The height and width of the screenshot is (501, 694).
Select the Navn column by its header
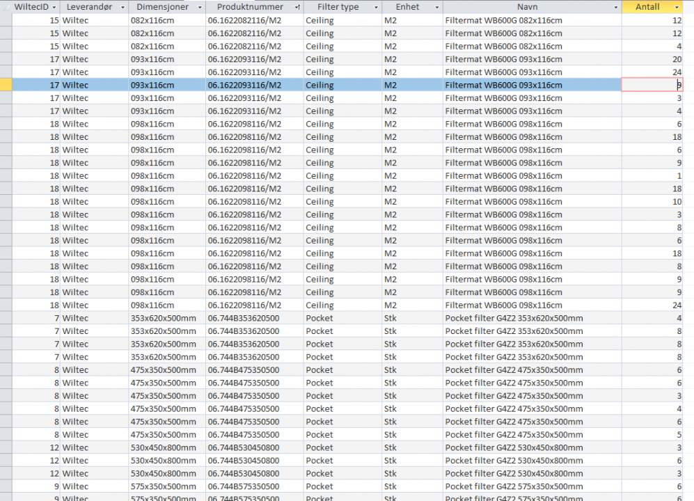[x=527, y=7]
